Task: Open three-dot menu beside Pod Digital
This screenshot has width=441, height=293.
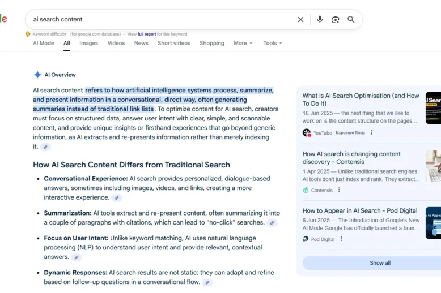Action: pos(341,239)
